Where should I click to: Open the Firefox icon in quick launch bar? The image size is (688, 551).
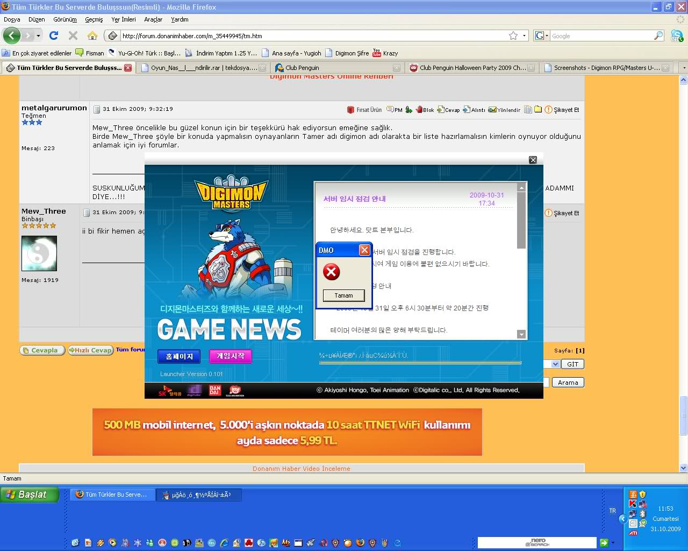pyautogui.click(x=360, y=542)
